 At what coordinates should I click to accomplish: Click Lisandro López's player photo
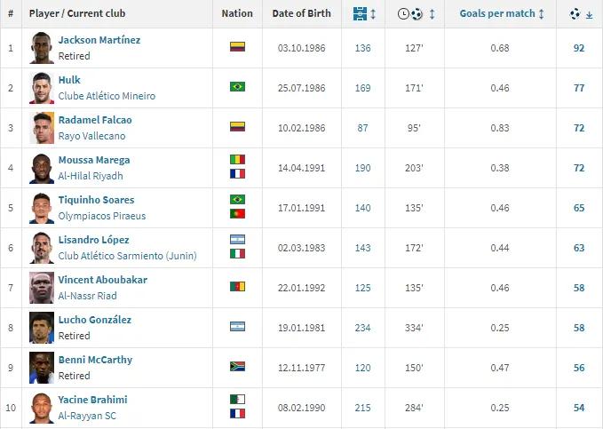pyautogui.click(x=42, y=247)
